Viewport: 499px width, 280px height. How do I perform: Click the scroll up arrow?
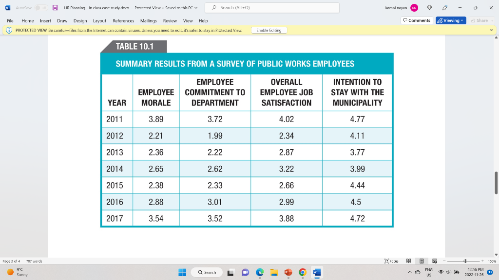click(x=496, y=37)
